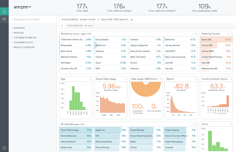236x152 pixels.
Task: Select the Harrods brand row
Action: click(x=180, y=68)
